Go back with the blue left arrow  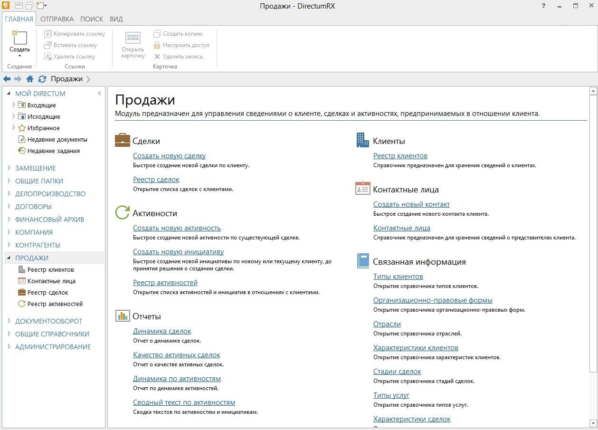coord(7,79)
